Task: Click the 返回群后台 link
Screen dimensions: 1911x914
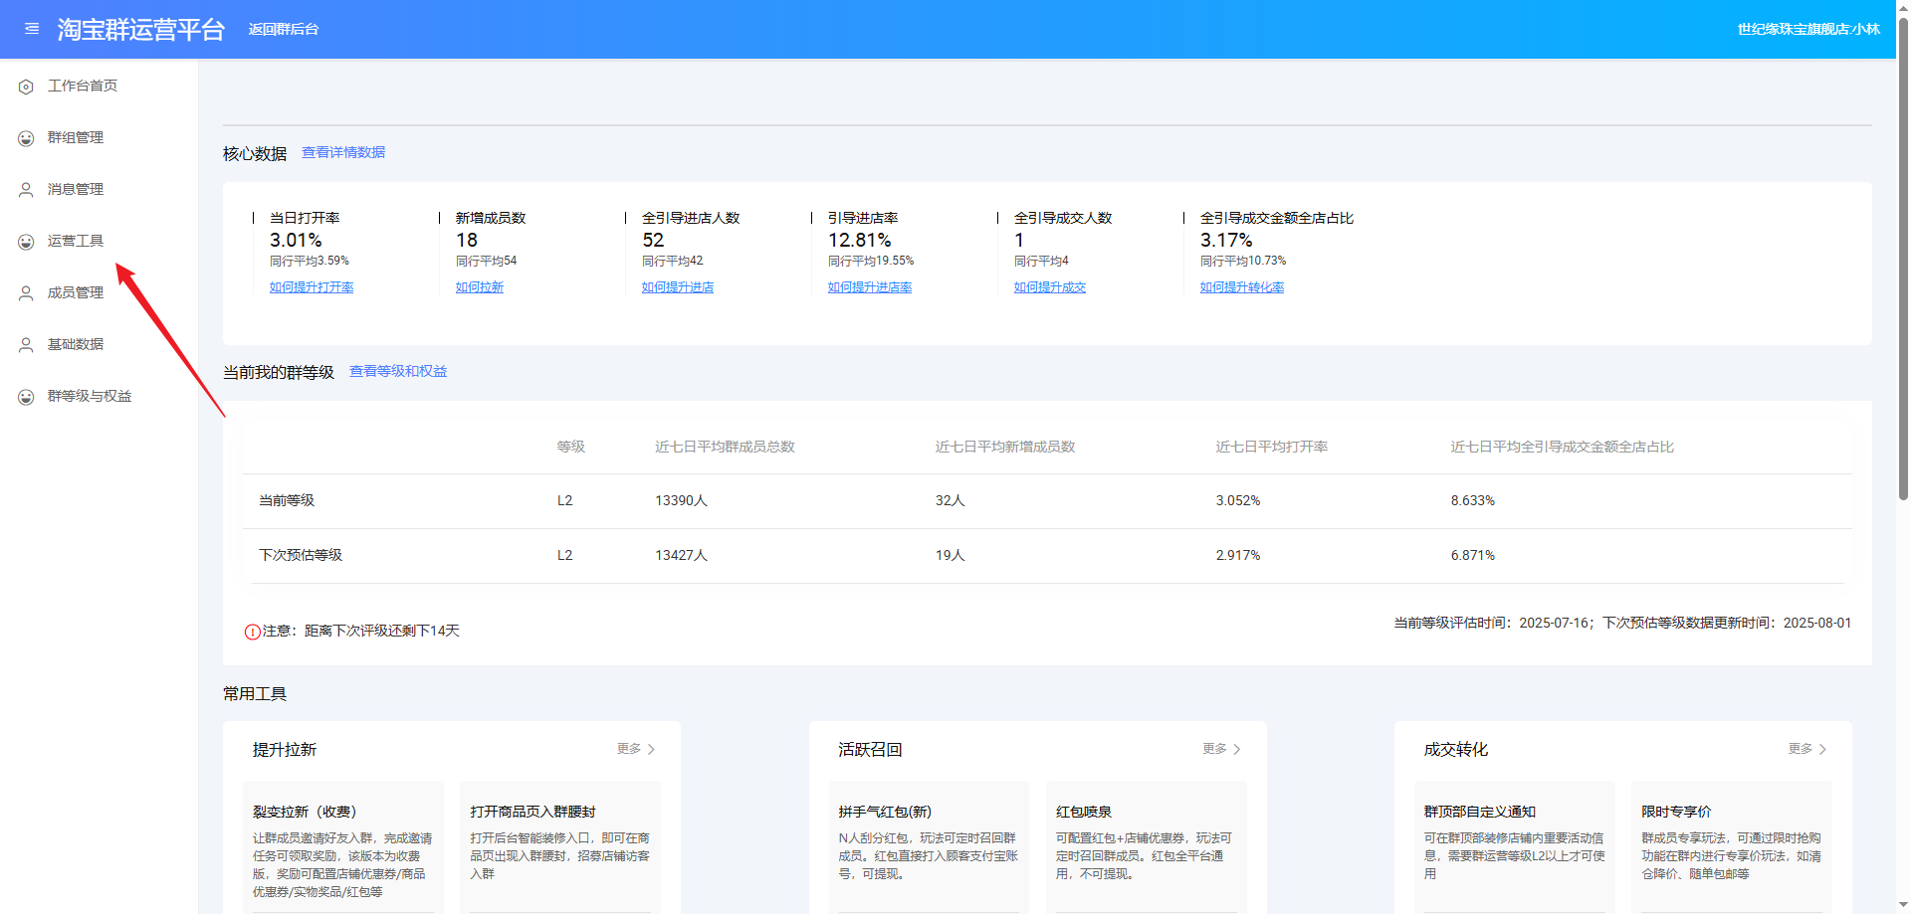Action: coord(284,29)
